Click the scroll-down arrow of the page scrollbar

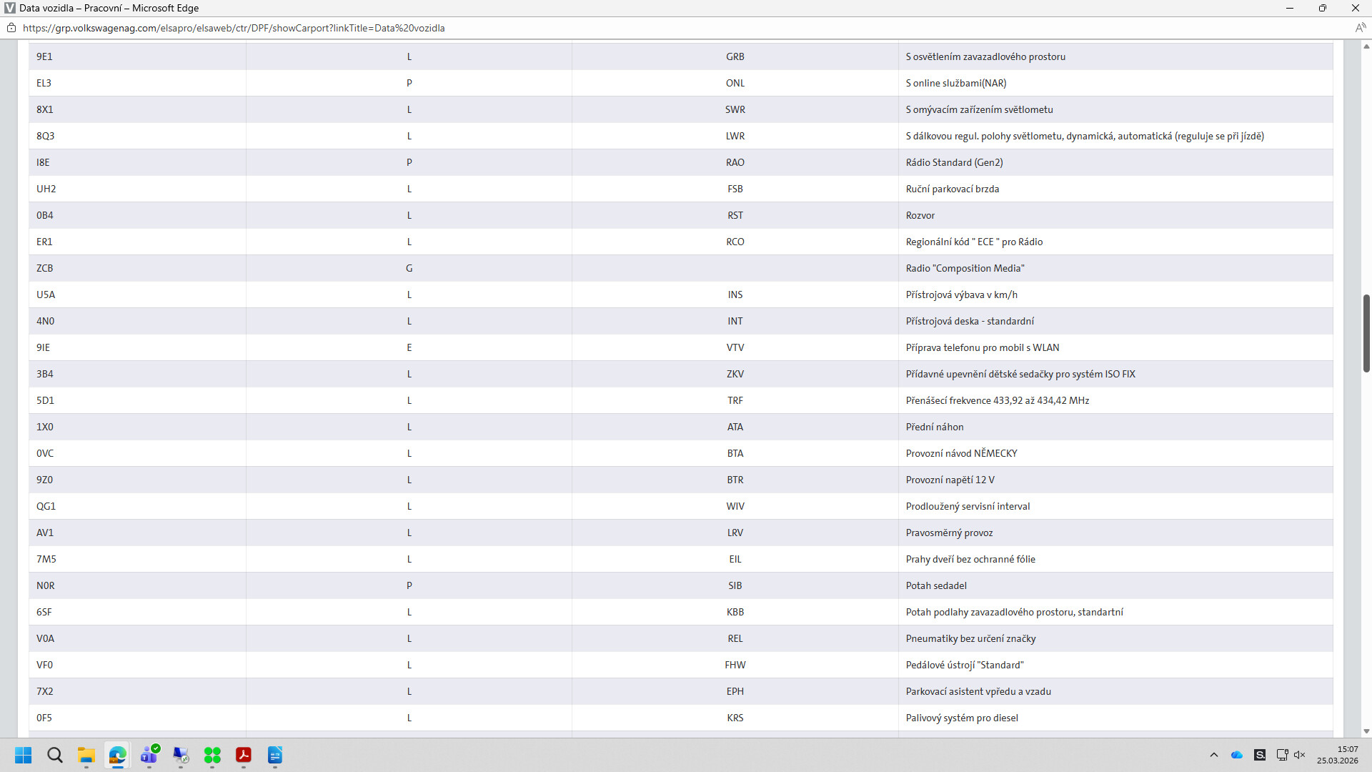tap(1366, 731)
